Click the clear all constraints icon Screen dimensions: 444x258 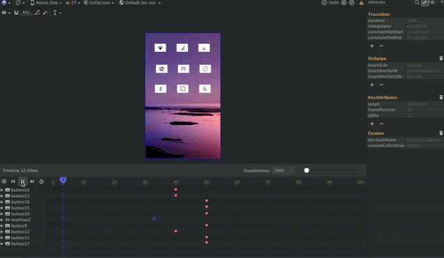point(37,12)
